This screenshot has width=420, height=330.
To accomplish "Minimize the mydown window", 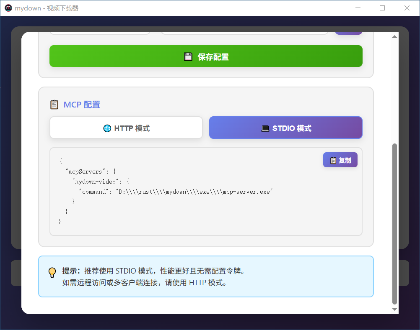I will point(358,8).
